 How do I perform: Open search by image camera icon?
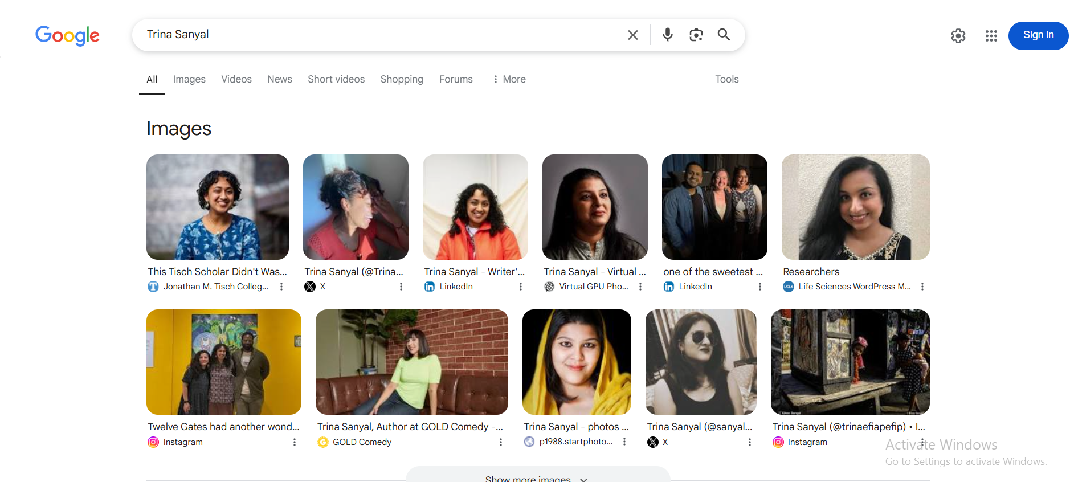tap(696, 35)
